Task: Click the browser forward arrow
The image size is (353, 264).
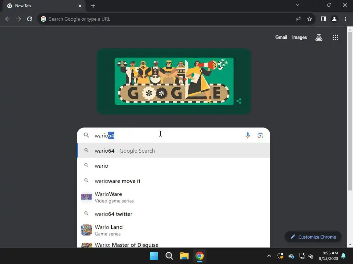Action: (19, 19)
